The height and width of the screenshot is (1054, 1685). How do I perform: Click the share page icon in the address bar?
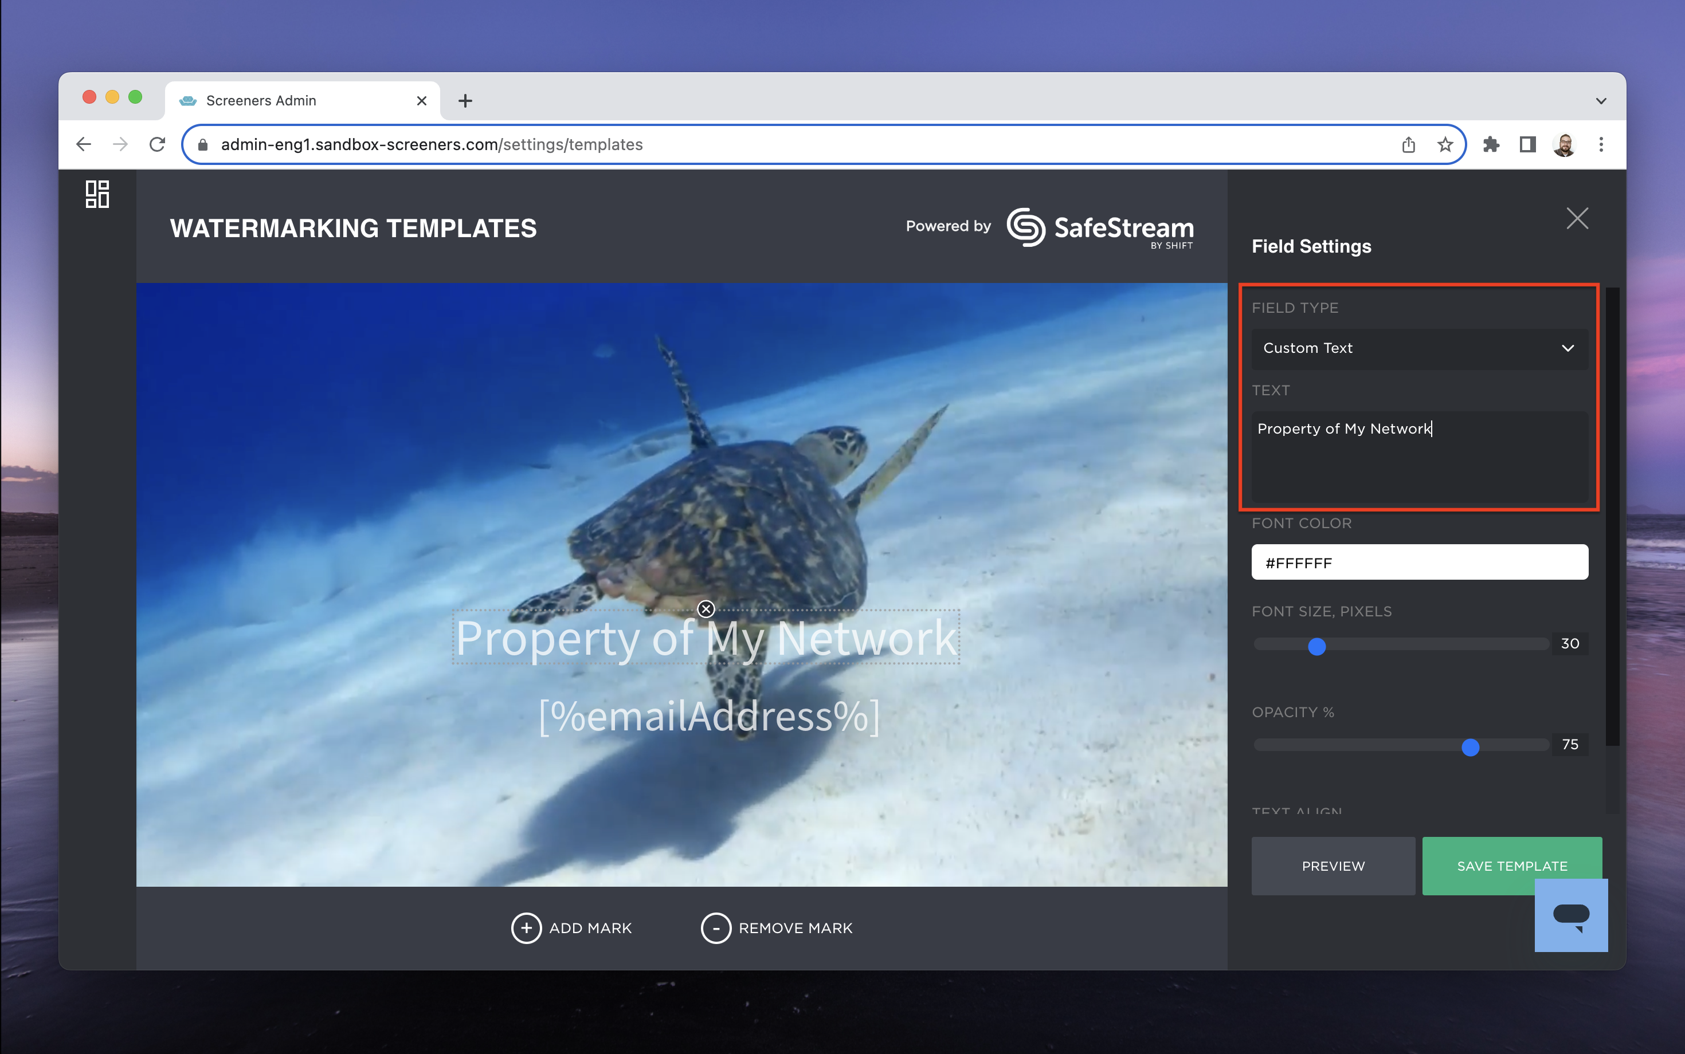click(x=1408, y=144)
